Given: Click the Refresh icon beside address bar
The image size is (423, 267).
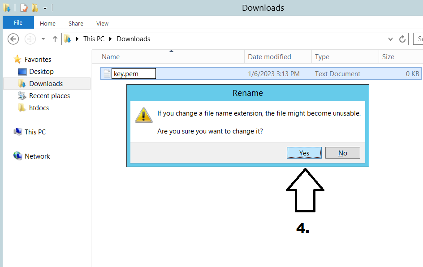Looking at the screenshot, I should tap(402, 39).
